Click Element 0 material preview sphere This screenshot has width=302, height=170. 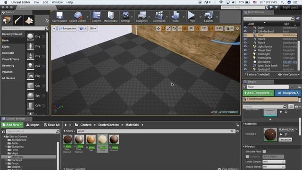270,134
